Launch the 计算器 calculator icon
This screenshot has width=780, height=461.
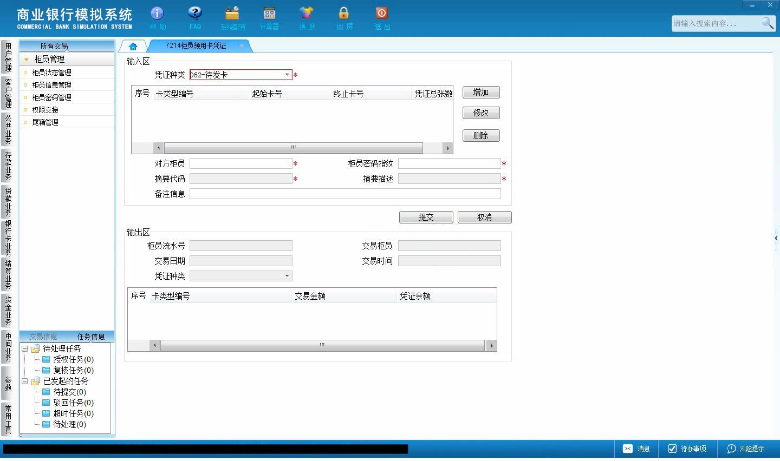[269, 13]
